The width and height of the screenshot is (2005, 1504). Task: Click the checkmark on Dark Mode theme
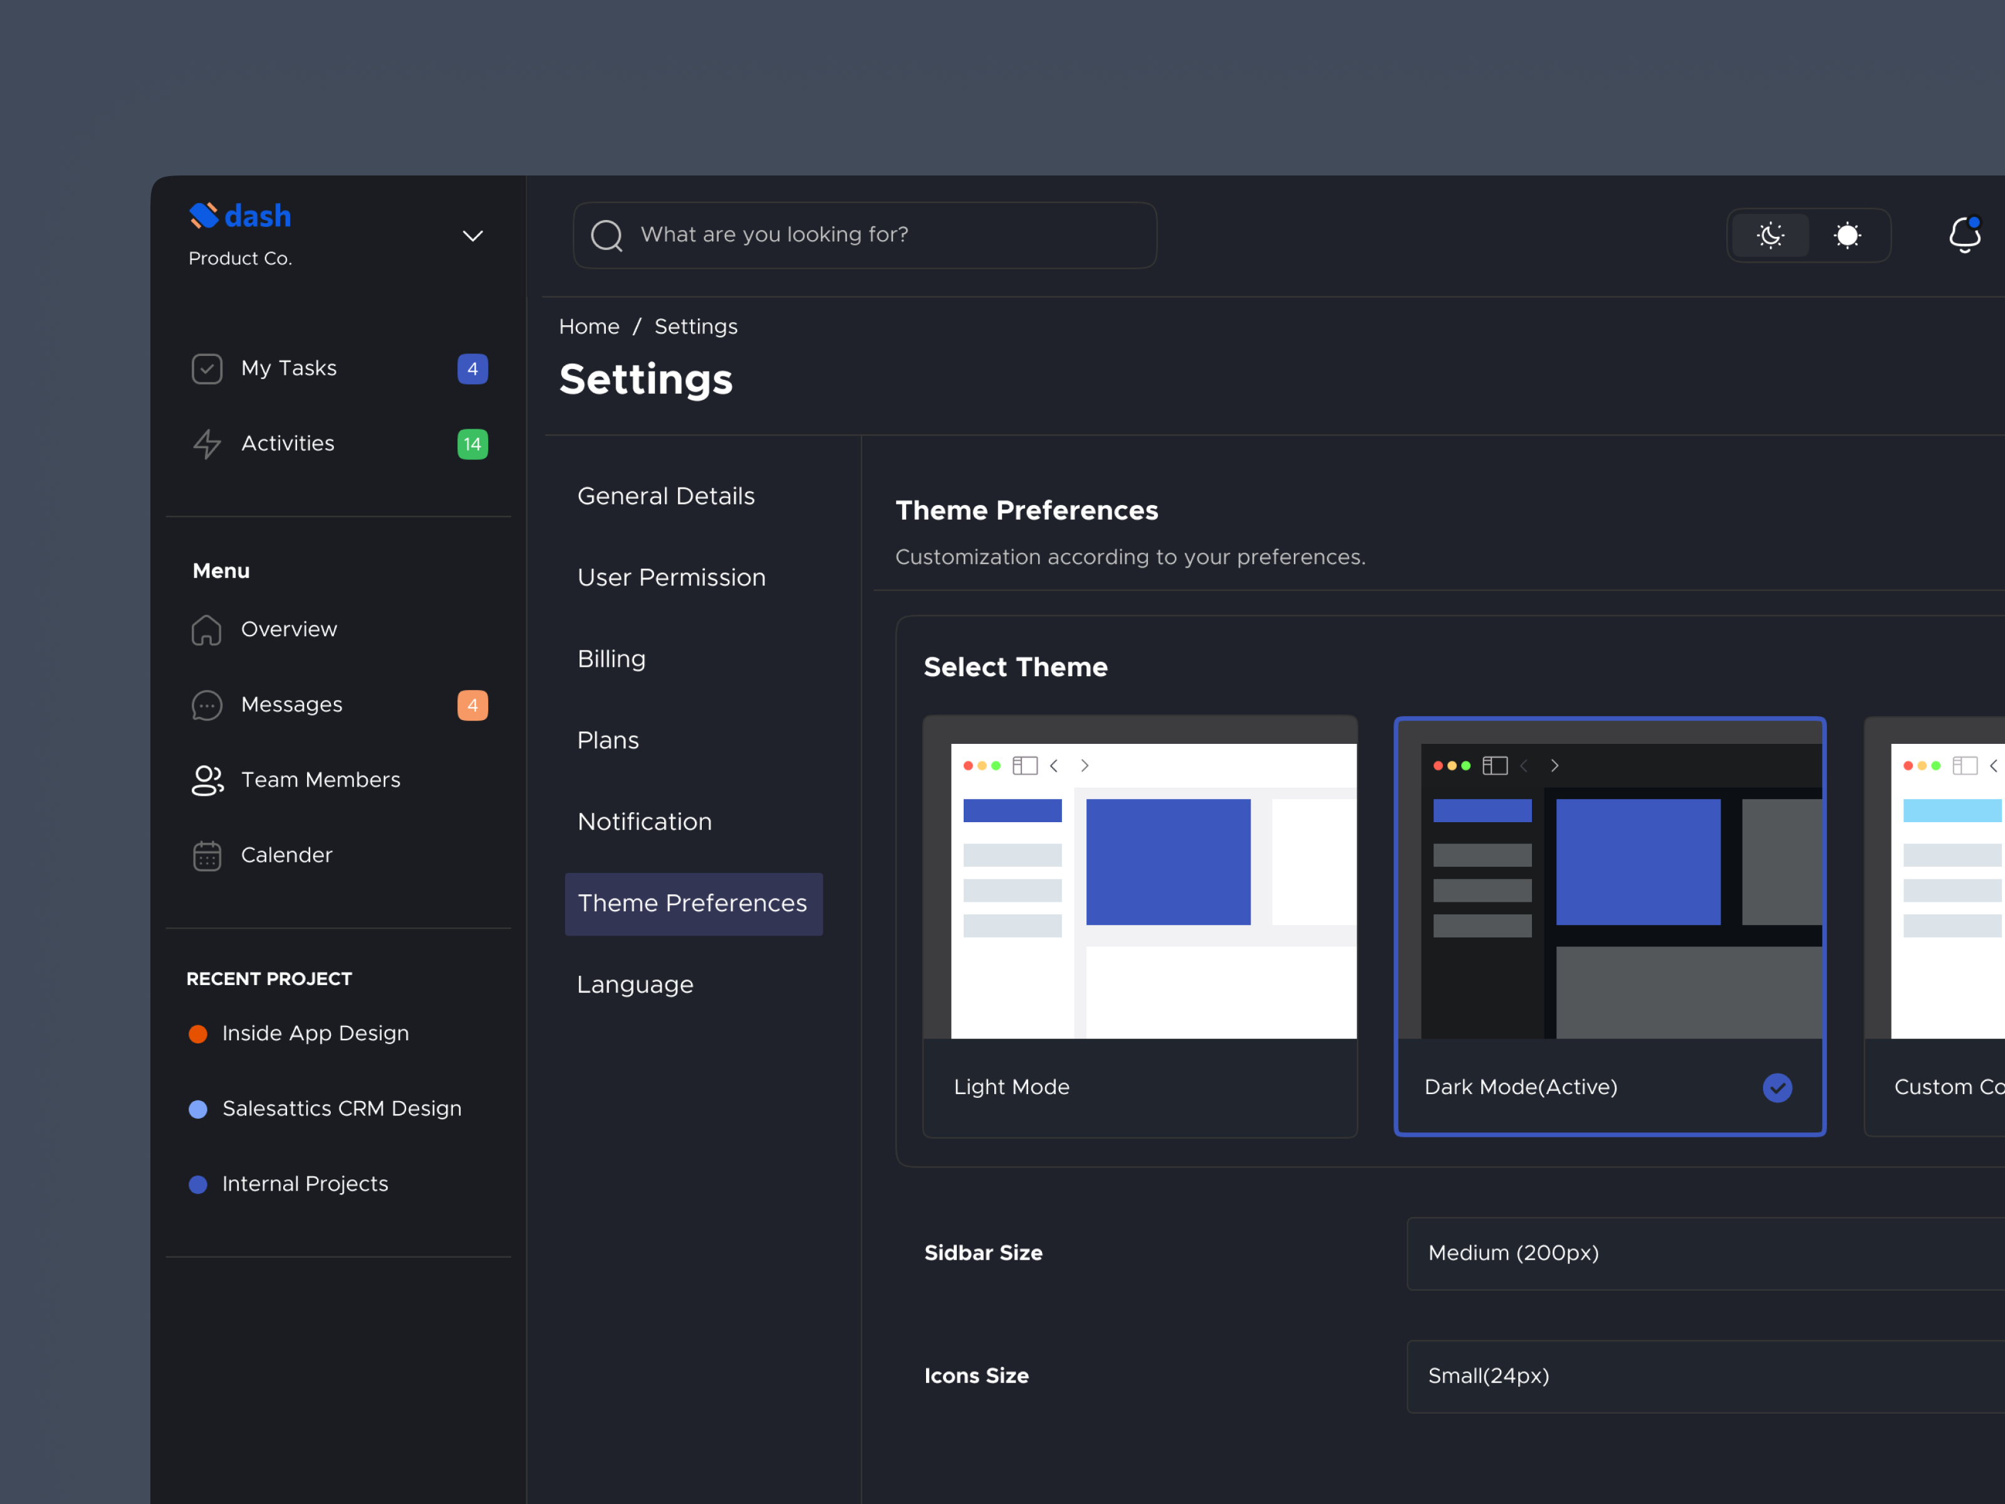click(x=1778, y=1087)
